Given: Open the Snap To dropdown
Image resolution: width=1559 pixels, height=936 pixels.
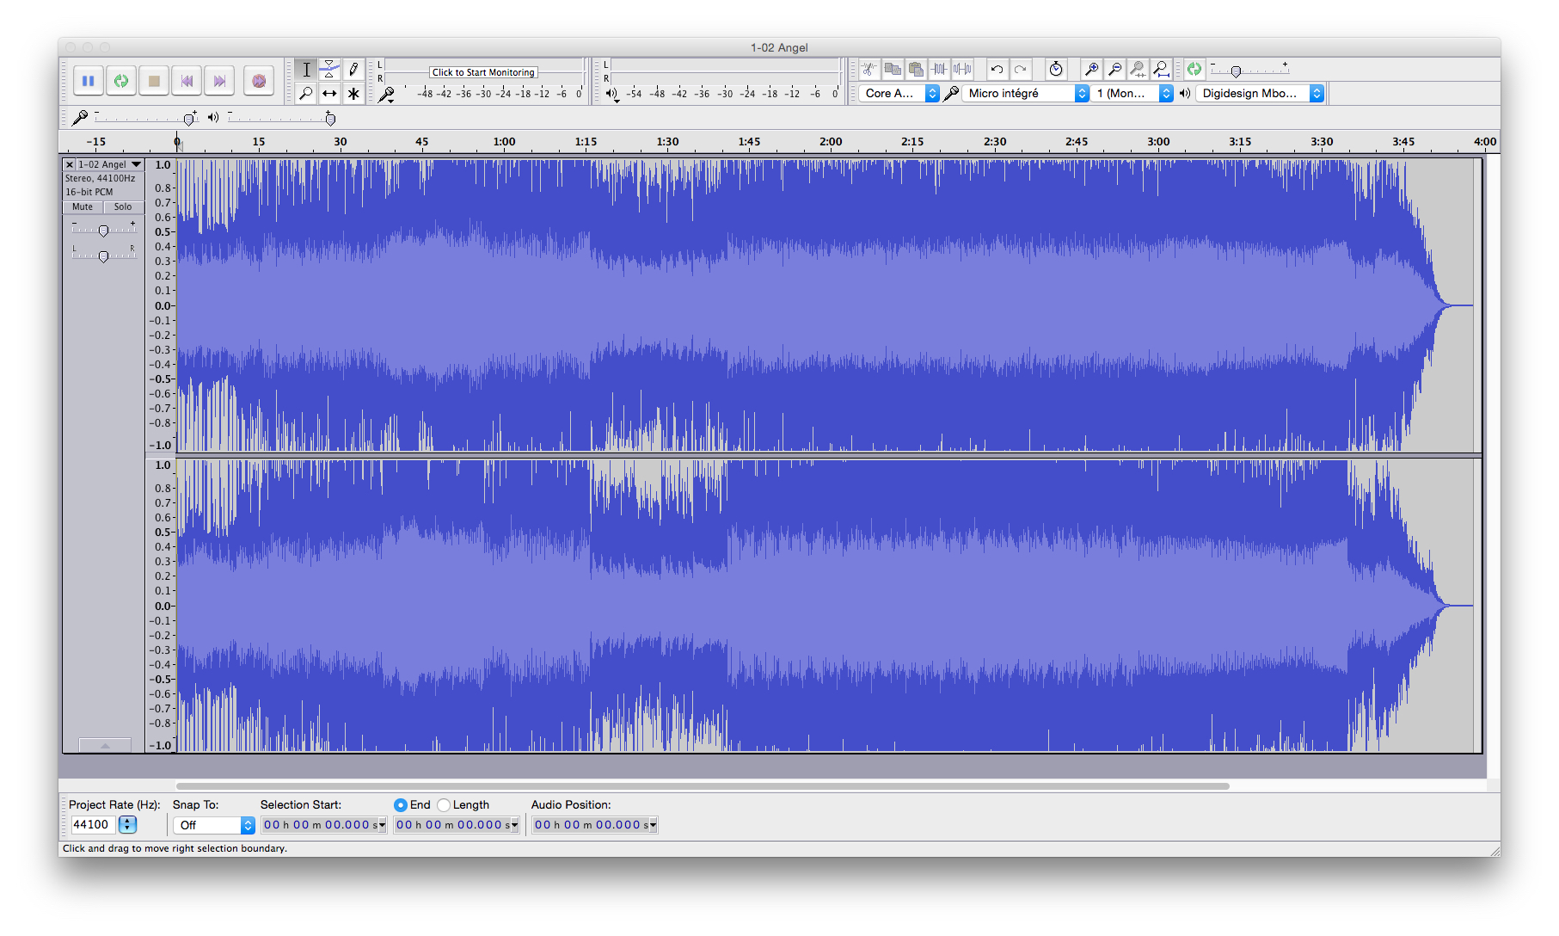Looking at the screenshot, I should (x=212, y=824).
